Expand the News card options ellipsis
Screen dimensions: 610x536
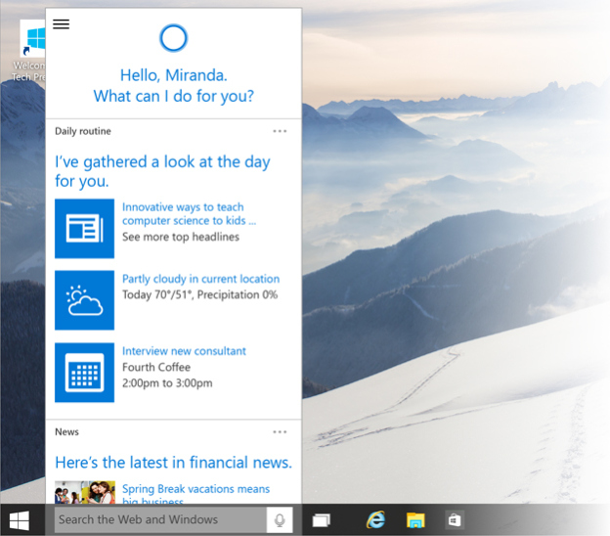[x=280, y=431]
